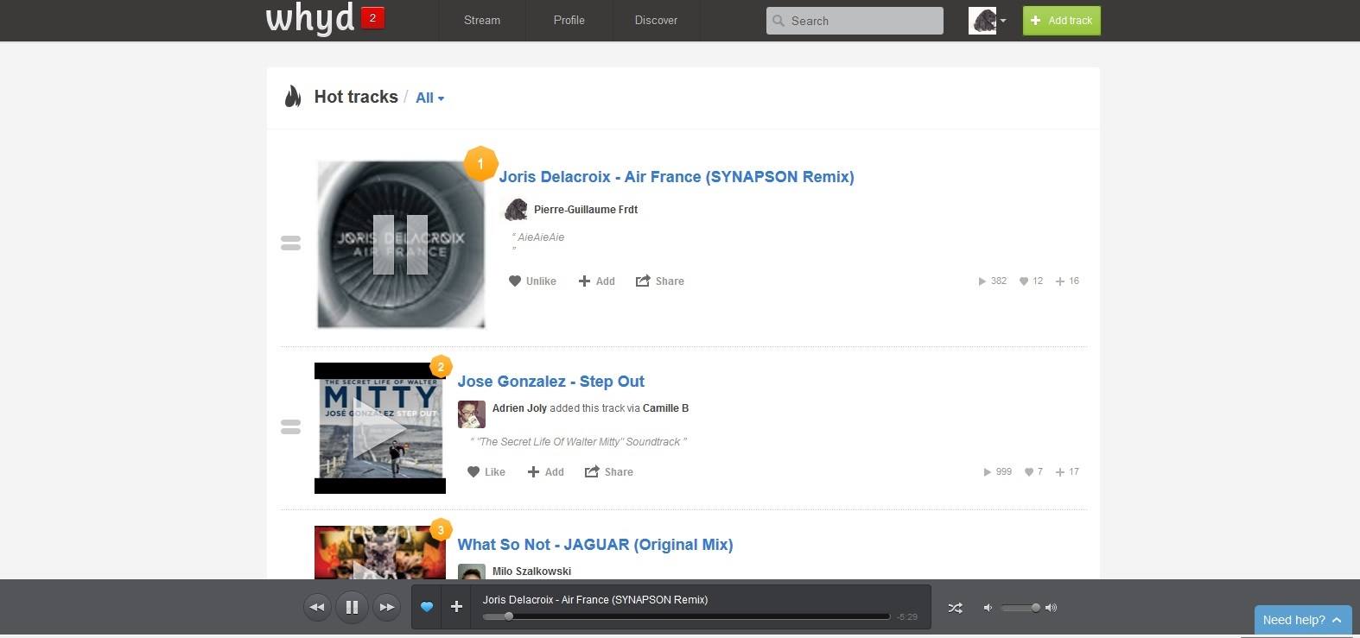The width and height of the screenshot is (1360, 638).
Task: Skip to the next track in the player
Action: [387, 607]
